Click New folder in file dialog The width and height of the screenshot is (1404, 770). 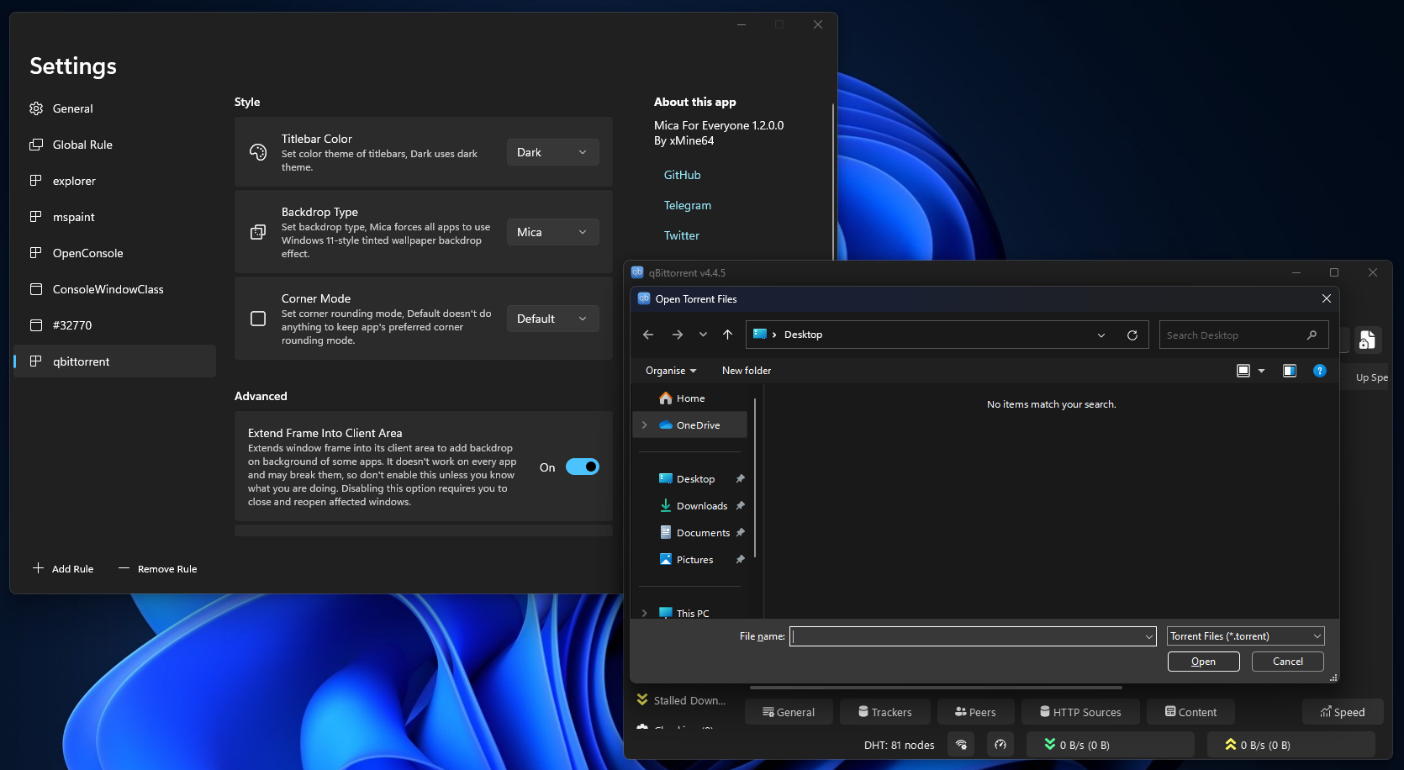tap(747, 371)
